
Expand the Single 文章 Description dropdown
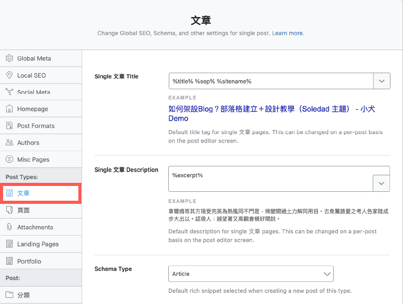[x=382, y=183]
